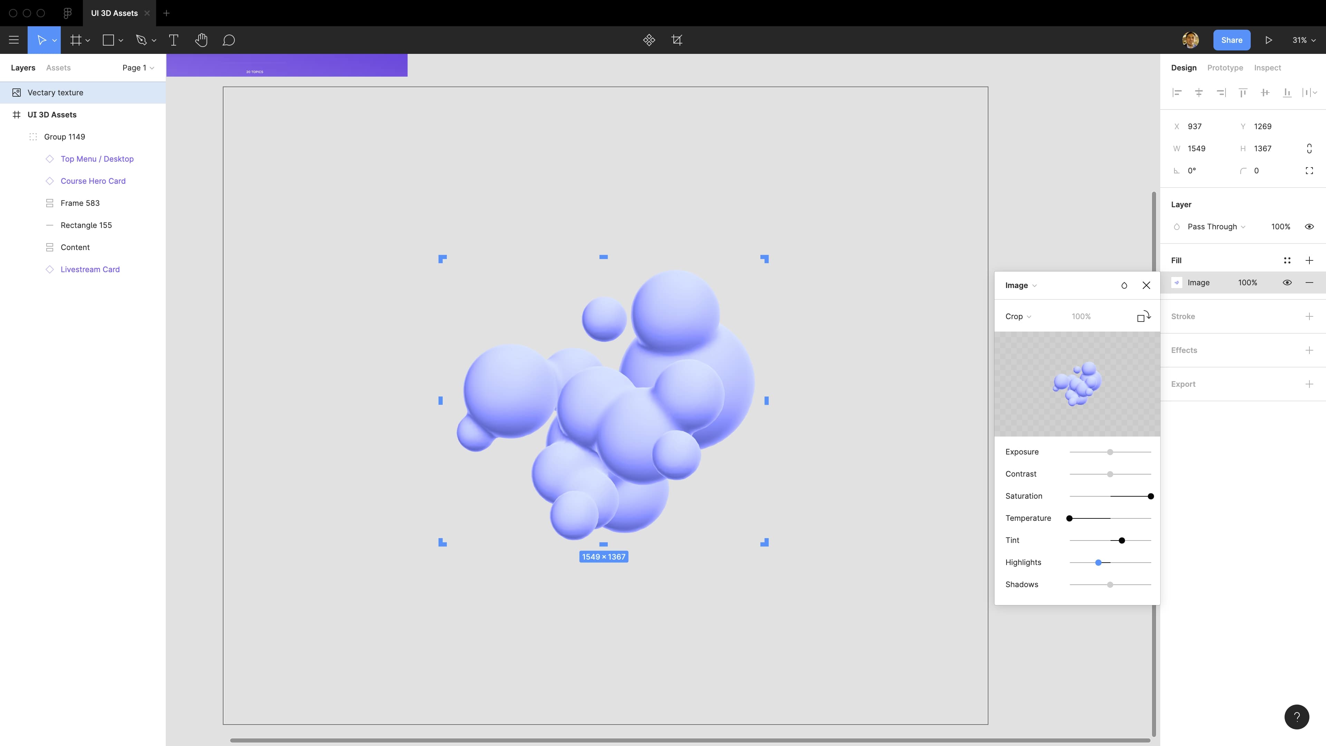Click the Present play button
The image size is (1326, 746).
(x=1268, y=40)
